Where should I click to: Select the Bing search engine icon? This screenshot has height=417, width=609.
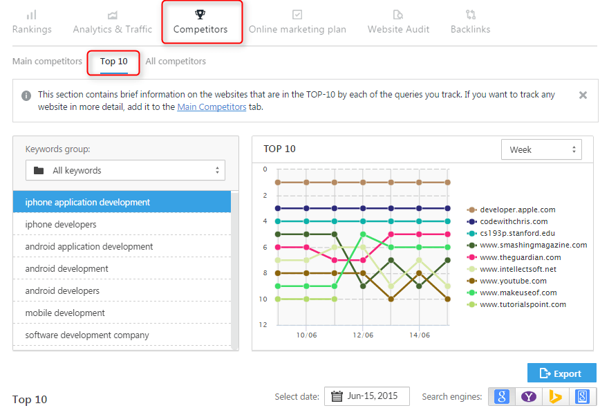554,396
